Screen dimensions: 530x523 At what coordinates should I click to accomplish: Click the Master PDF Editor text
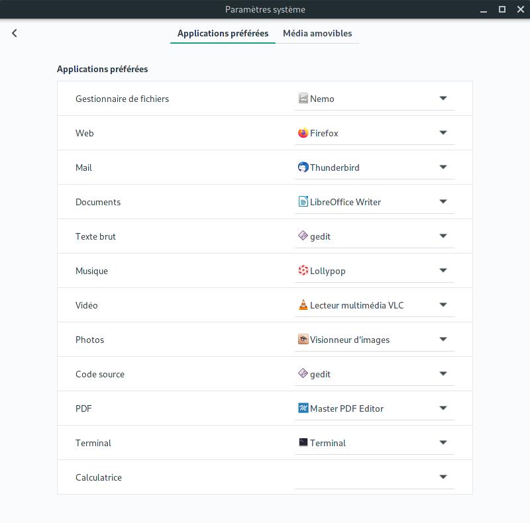tap(346, 409)
